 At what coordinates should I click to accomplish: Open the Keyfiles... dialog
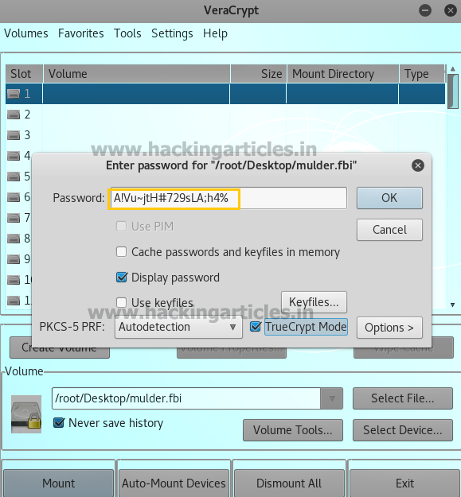tap(314, 302)
